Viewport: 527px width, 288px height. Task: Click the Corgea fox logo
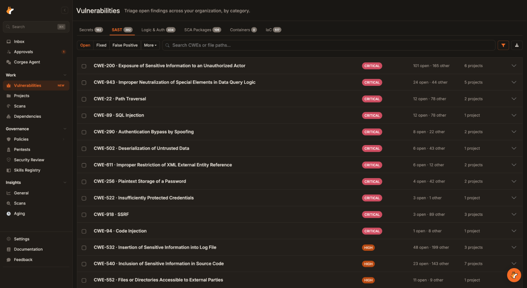[x=10, y=10]
